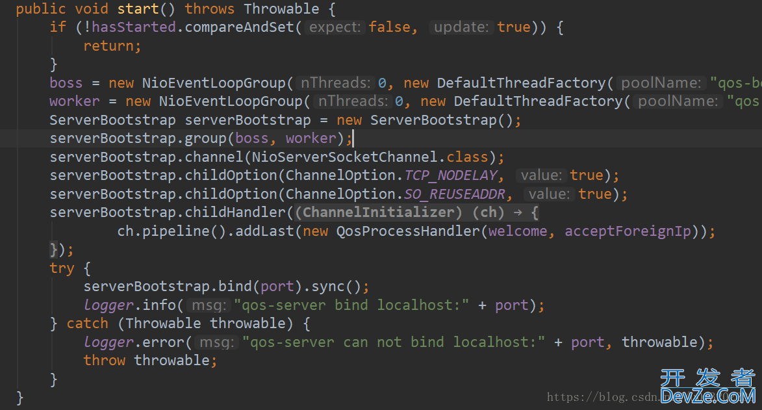Click "logger" on the info line
This screenshot has width=762, height=410.
coord(108,305)
